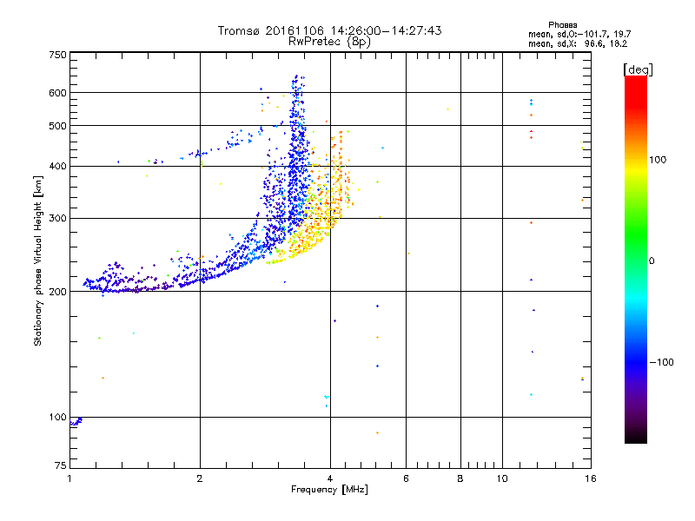
Task: Click x-axis tick value "6"
Action: point(406,478)
